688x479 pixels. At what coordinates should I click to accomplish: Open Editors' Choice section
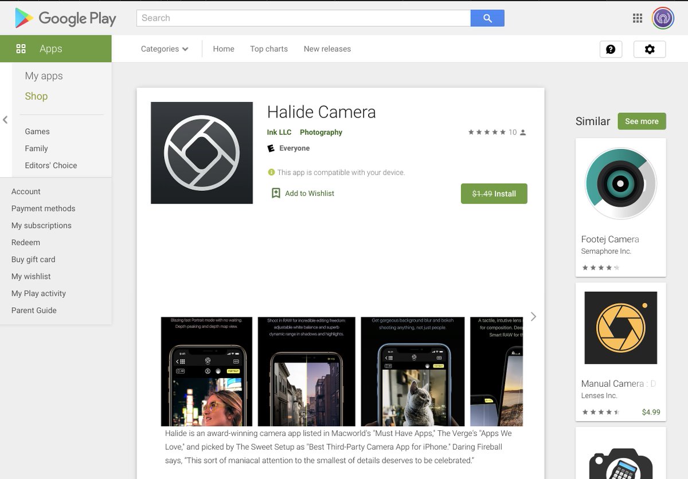coord(51,166)
